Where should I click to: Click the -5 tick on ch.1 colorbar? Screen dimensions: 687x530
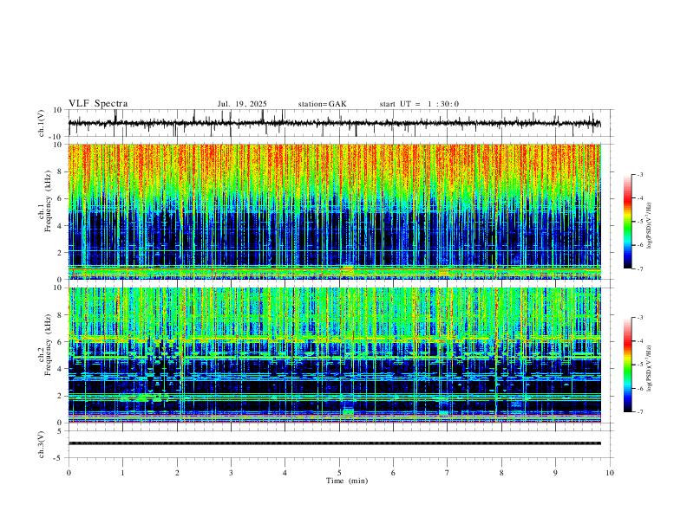[x=639, y=222]
